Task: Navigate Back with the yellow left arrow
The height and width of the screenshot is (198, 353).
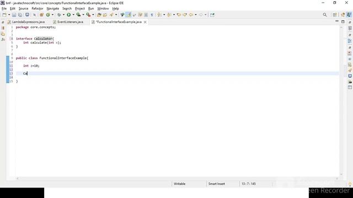Action: click(x=191, y=15)
